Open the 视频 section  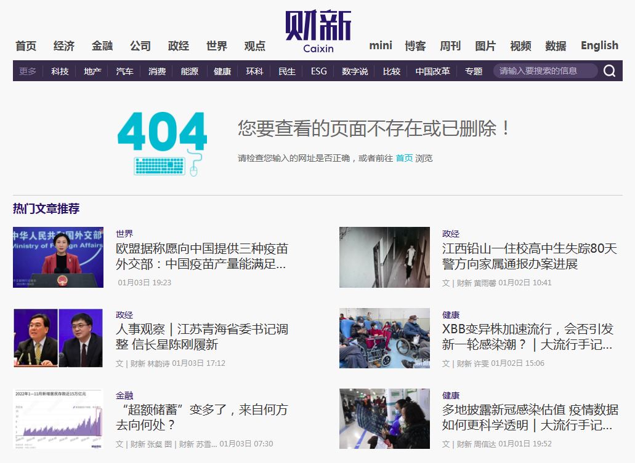click(x=520, y=46)
